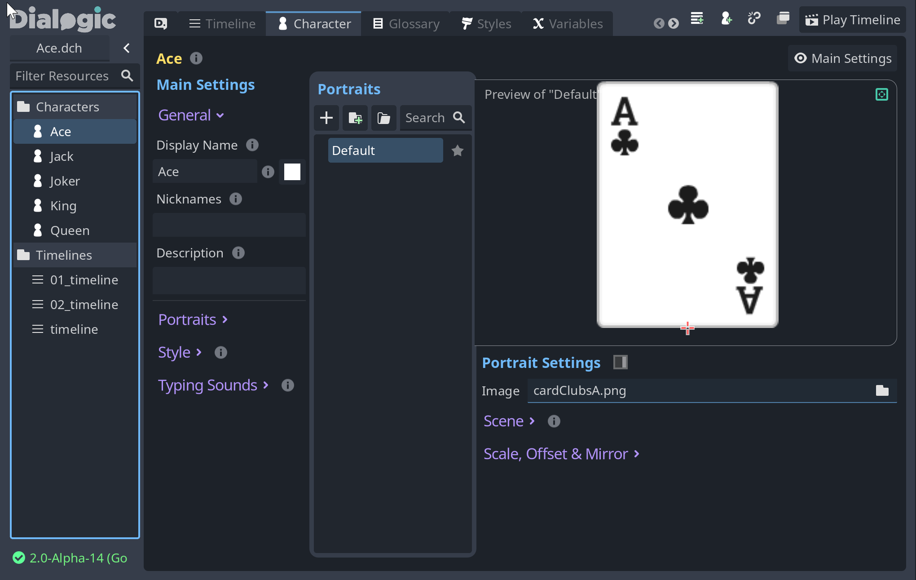Click the next tab arrow icon
This screenshot has width=916, height=580.
(674, 23)
